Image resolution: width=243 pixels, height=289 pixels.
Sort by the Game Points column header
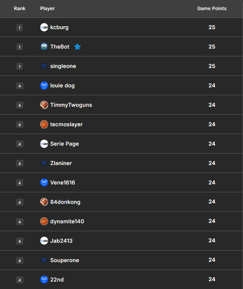212,8
